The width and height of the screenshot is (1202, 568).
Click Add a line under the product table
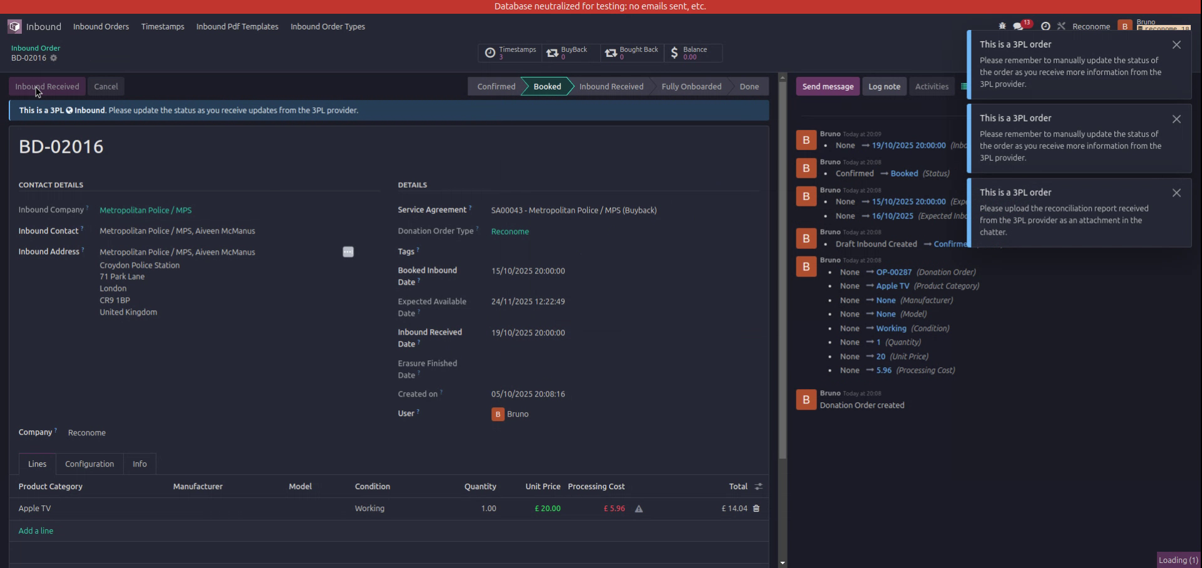(36, 530)
